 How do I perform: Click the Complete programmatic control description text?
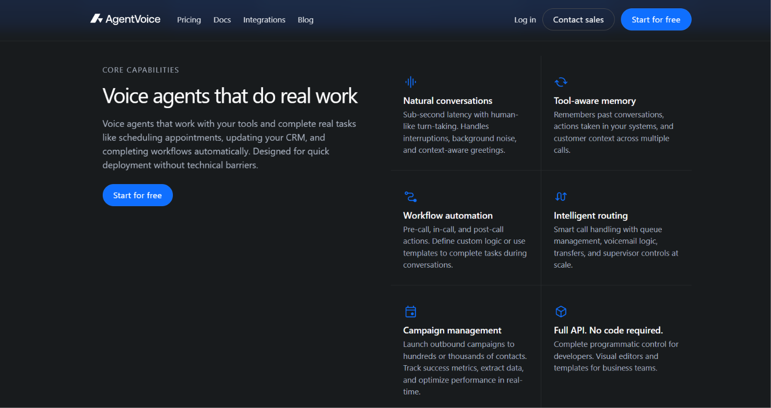[x=616, y=356]
